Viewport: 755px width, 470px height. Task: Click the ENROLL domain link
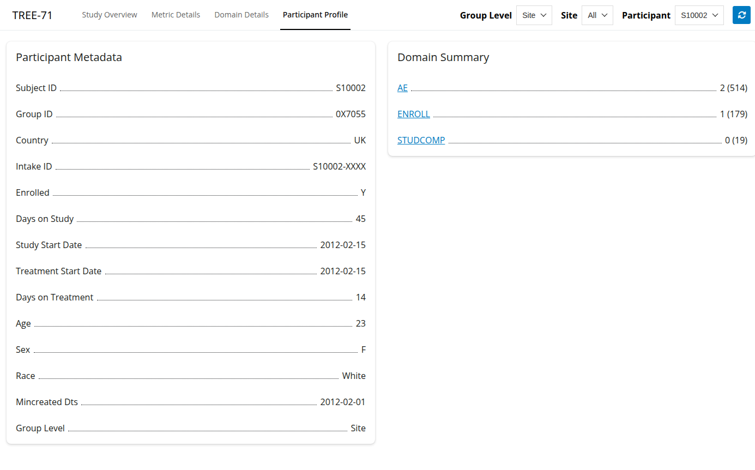tap(414, 114)
